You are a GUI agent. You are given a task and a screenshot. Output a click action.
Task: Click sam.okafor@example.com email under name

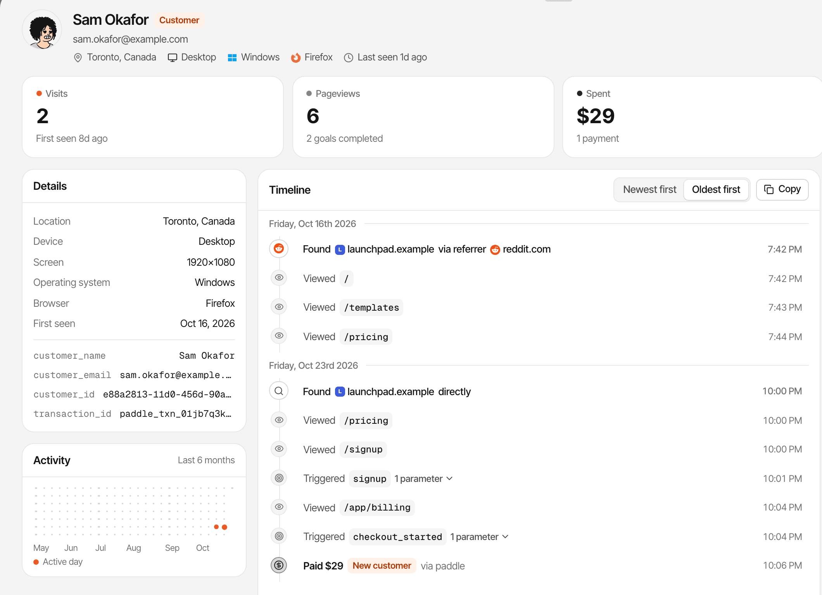[x=130, y=39]
